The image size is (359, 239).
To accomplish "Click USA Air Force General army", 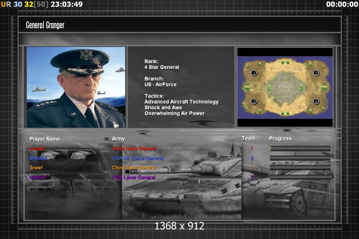I will pos(138,158).
